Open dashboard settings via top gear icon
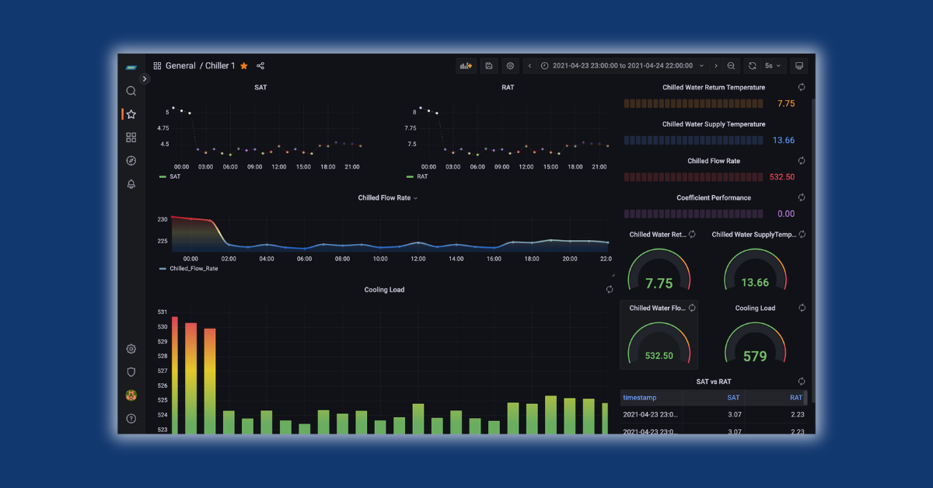Viewport: 933px width, 488px height. (x=510, y=66)
